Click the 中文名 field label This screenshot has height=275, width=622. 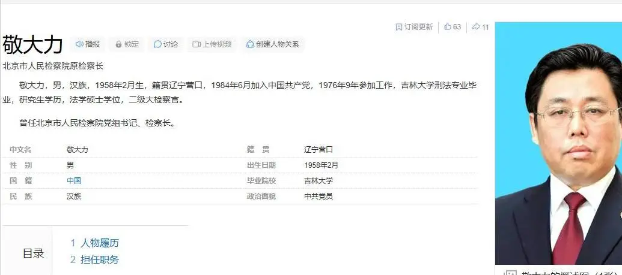tap(20, 150)
